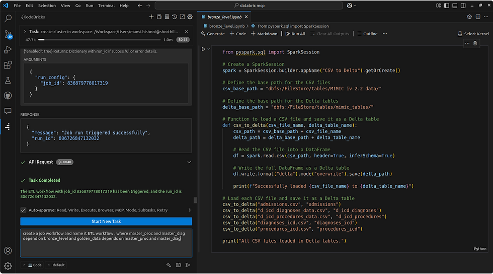This screenshot has width=493, height=274.
Task: Select the bronze_level.ipynb editor tab
Action: (x=223, y=17)
